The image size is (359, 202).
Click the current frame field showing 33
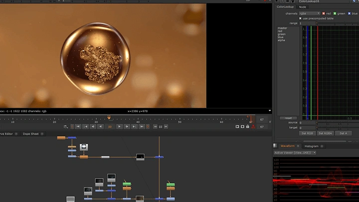tap(110, 127)
